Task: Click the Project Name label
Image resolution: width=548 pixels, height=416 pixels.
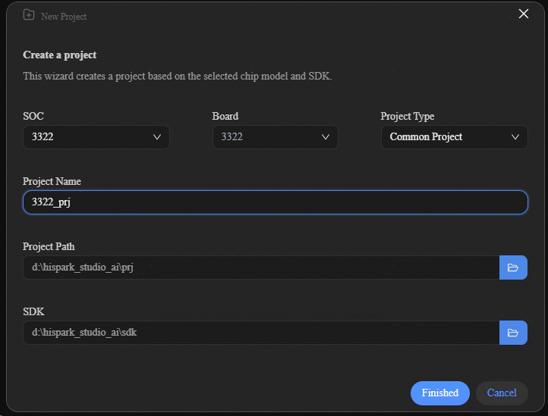Action: coord(52,182)
